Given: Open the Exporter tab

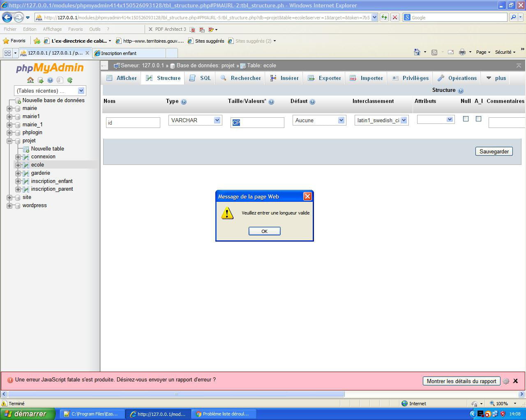Looking at the screenshot, I should pyautogui.click(x=324, y=78).
